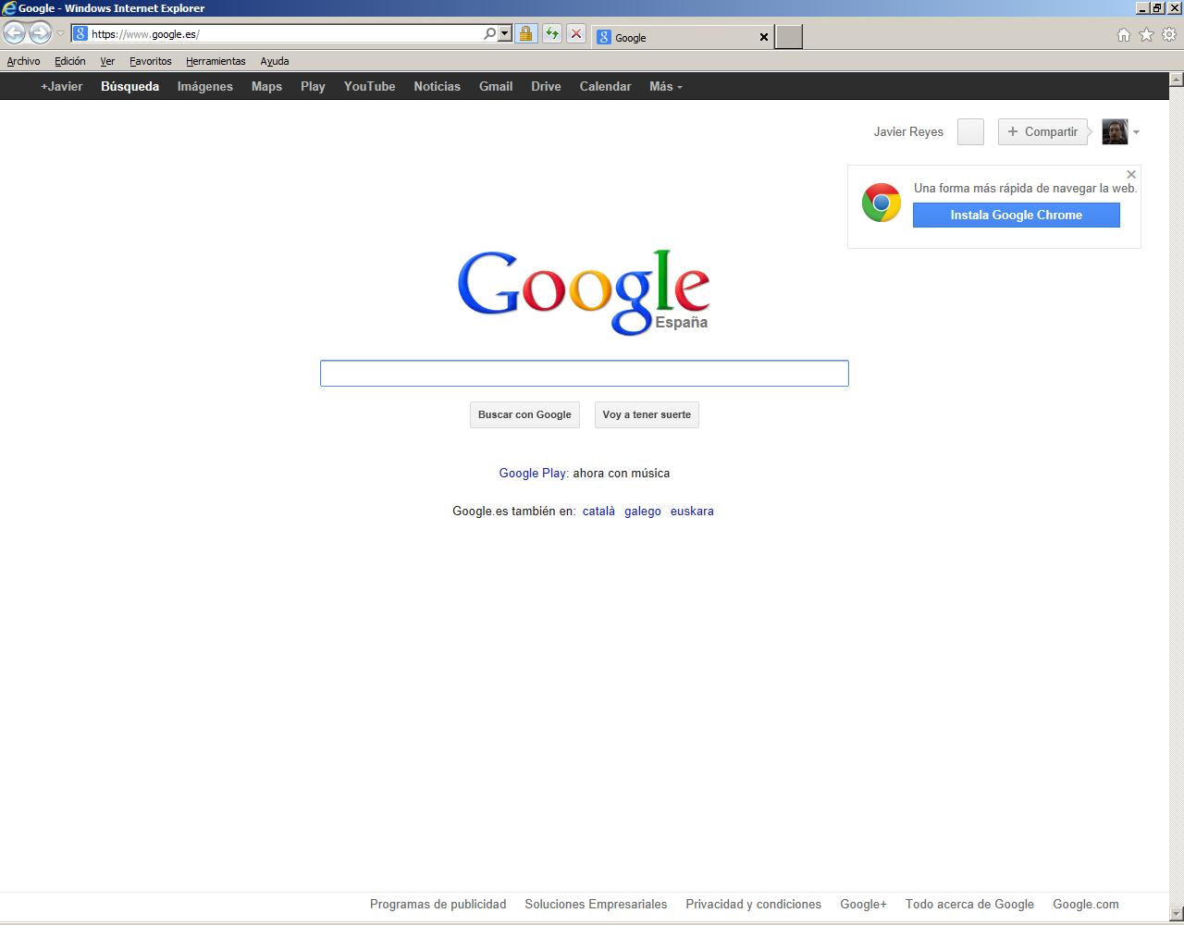This screenshot has height=925, width=1184.
Task: Open Play from the Google bar
Action: click(313, 86)
